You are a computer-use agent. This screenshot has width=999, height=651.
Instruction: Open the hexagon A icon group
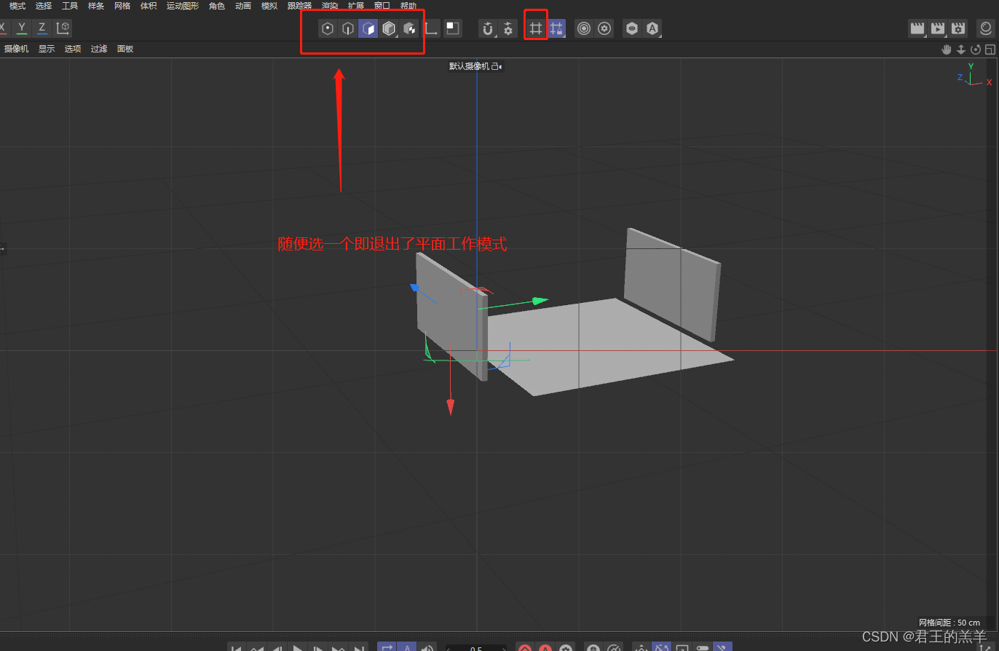653,29
